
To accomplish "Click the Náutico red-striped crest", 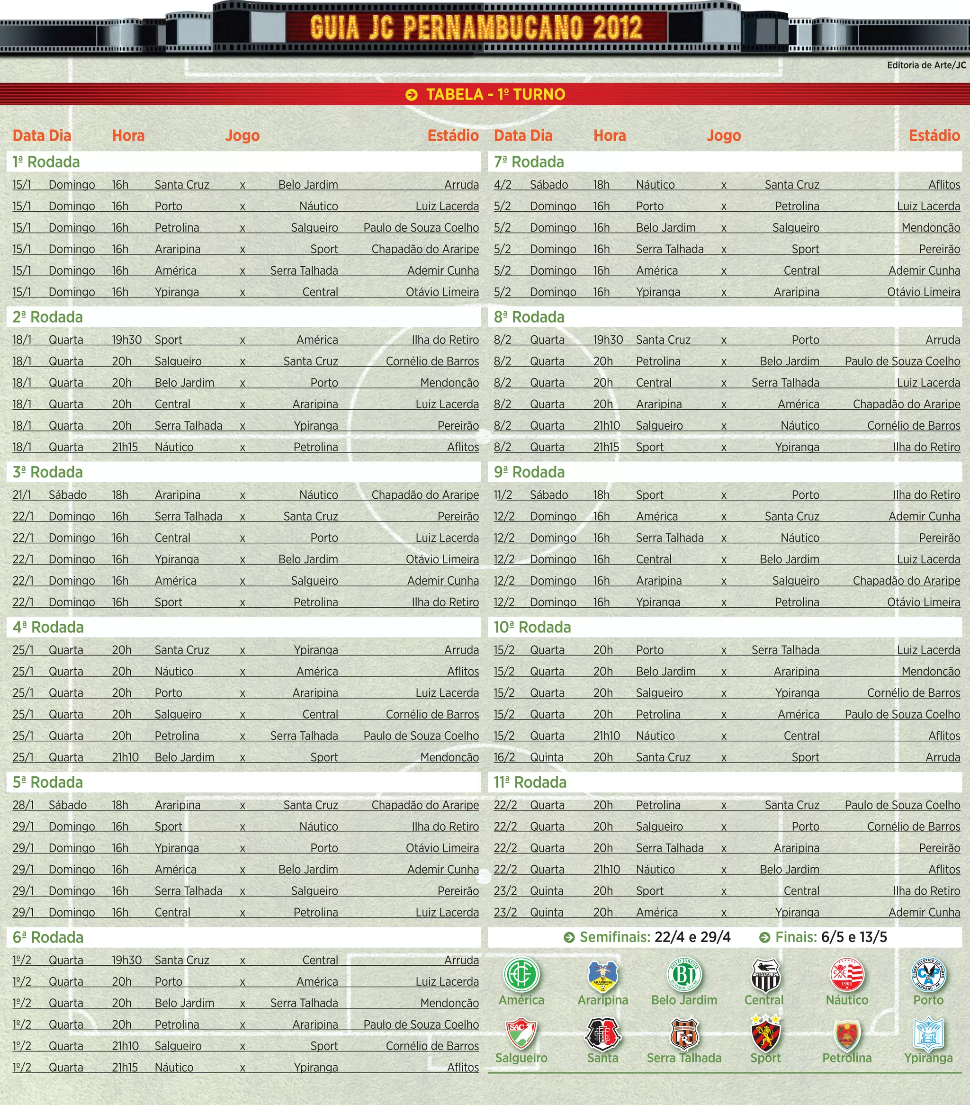I will (x=847, y=975).
